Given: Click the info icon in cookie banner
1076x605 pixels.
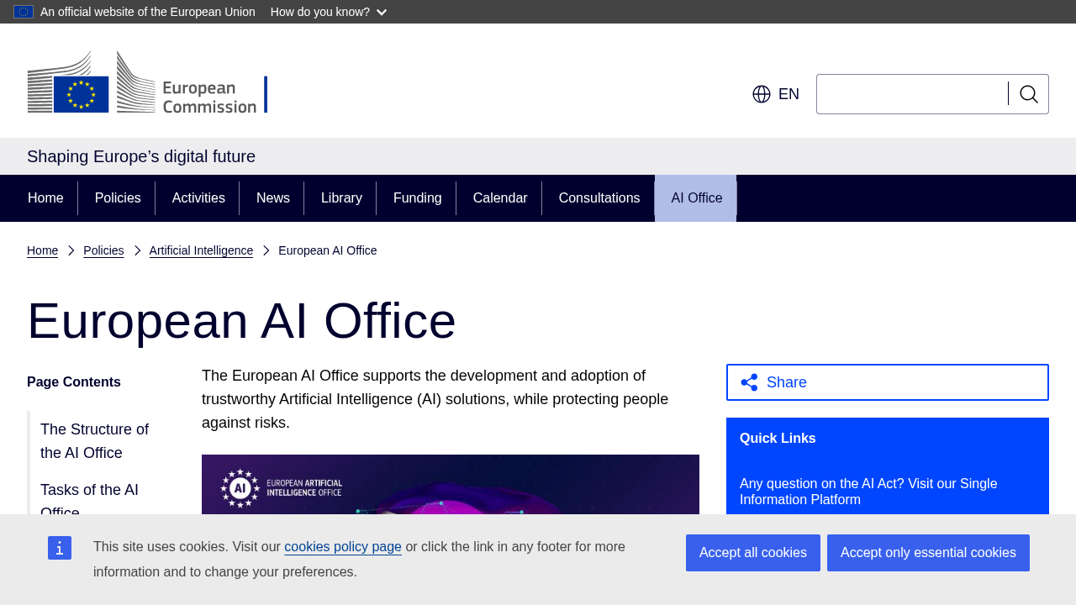Looking at the screenshot, I should coord(60,548).
